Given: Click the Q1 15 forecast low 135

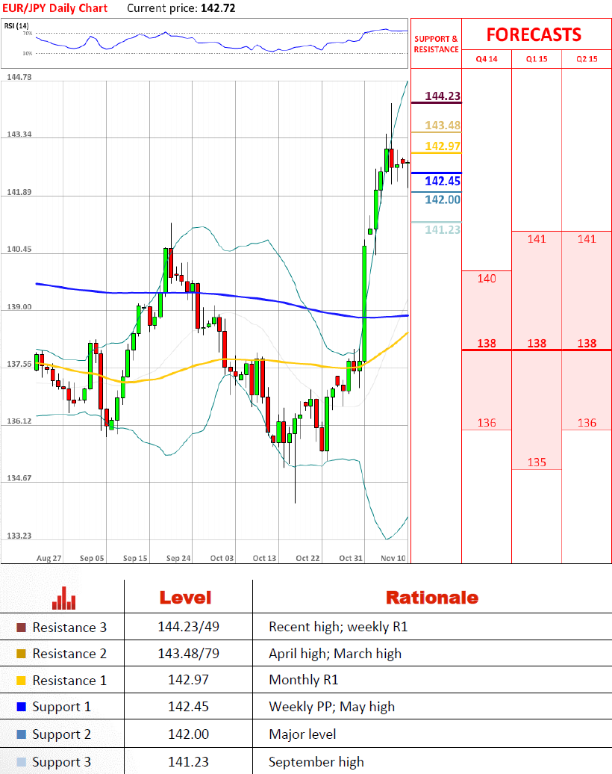Looking at the screenshot, I should 537,462.
